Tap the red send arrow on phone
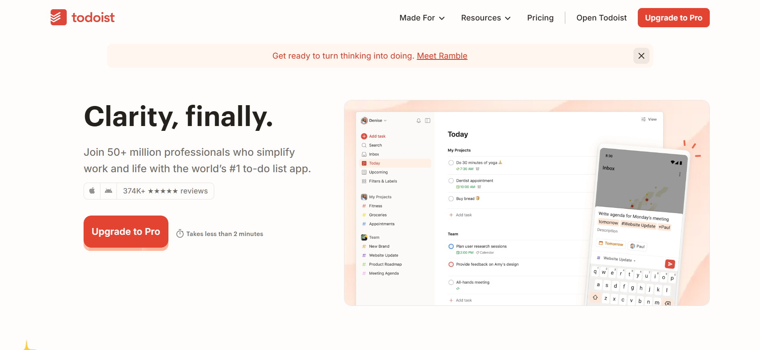The width and height of the screenshot is (760, 350). click(670, 264)
